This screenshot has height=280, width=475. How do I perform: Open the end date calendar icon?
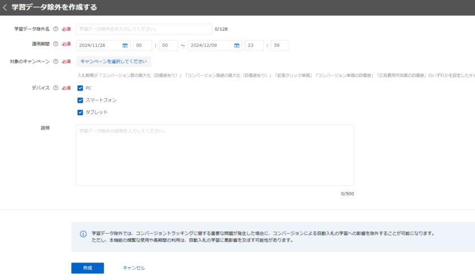(237, 46)
